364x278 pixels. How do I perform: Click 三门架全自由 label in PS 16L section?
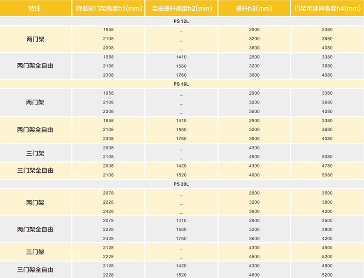pos(35,170)
